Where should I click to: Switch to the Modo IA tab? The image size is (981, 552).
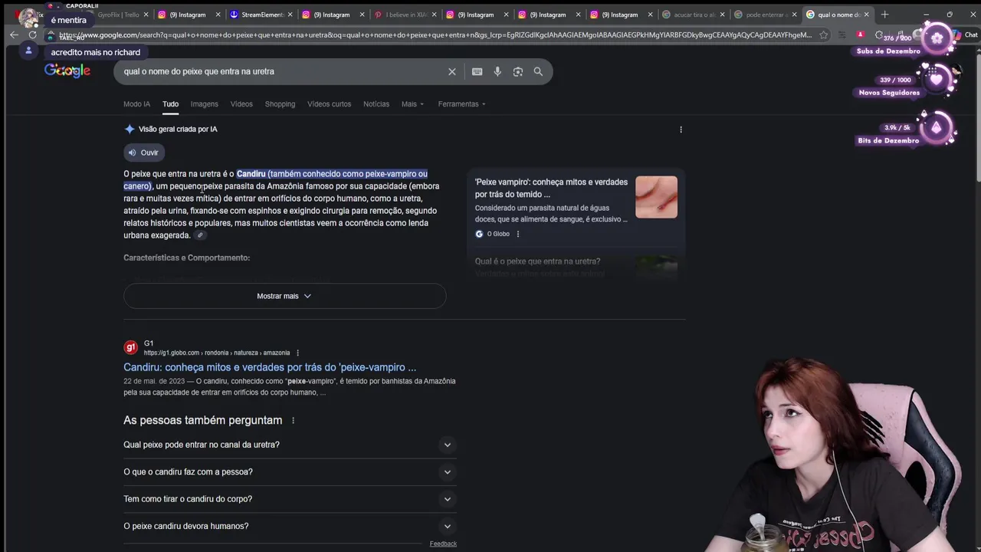[x=136, y=104]
